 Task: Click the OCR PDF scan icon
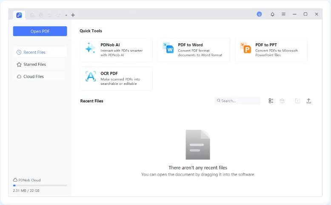coord(91,76)
